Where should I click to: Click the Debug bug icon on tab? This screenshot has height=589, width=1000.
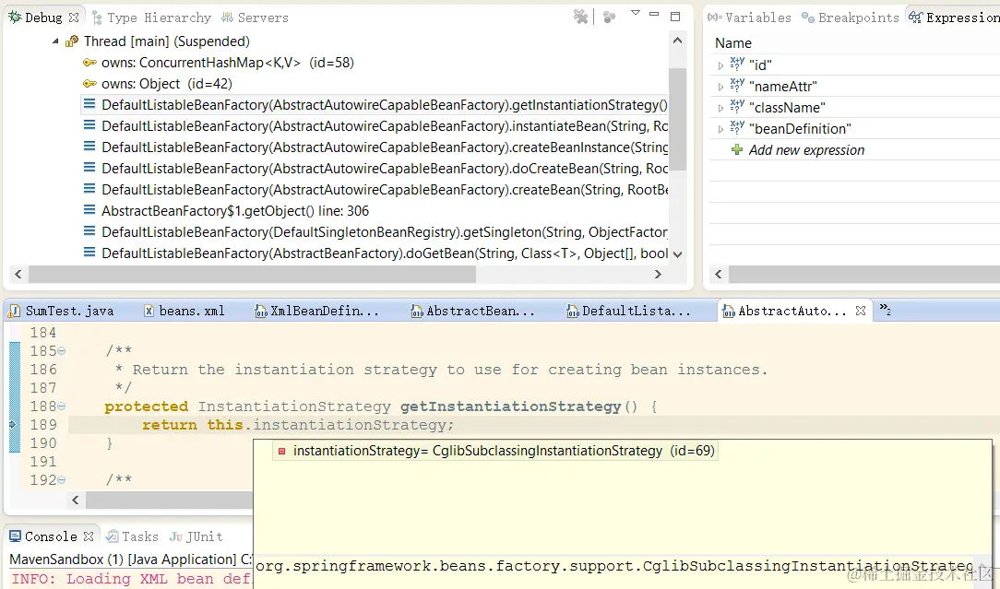click(15, 18)
